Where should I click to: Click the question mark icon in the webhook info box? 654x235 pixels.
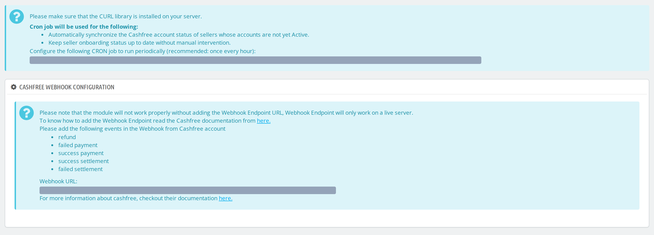(x=27, y=113)
